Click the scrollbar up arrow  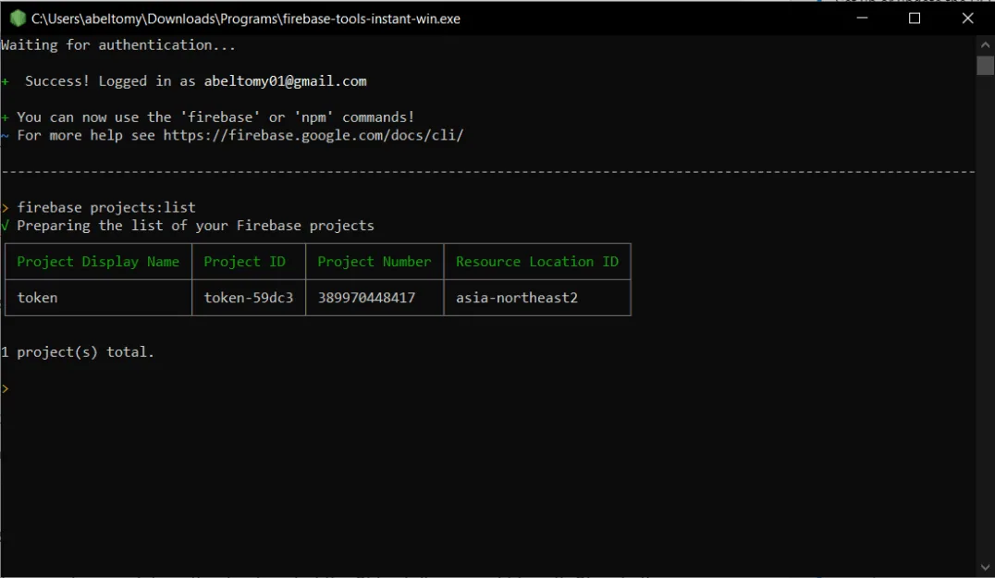pyautogui.click(x=985, y=45)
